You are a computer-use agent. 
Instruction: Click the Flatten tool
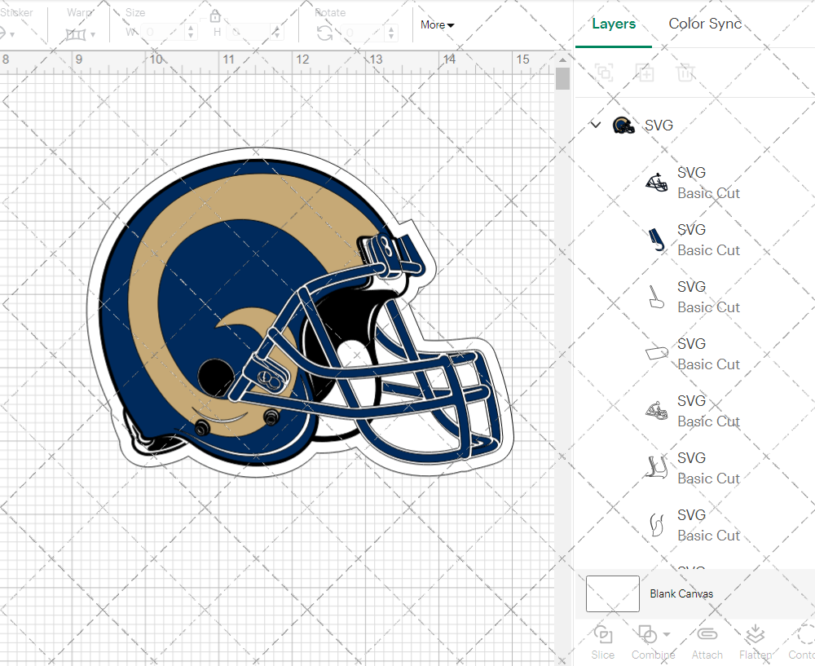click(x=756, y=642)
